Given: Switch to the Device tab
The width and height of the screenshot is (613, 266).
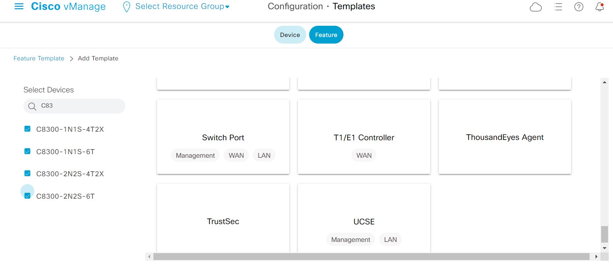Looking at the screenshot, I should point(290,35).
